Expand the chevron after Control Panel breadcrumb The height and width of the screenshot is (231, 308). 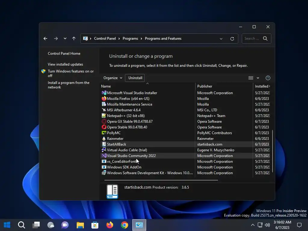pyautogui.click(x=119, y=39)
